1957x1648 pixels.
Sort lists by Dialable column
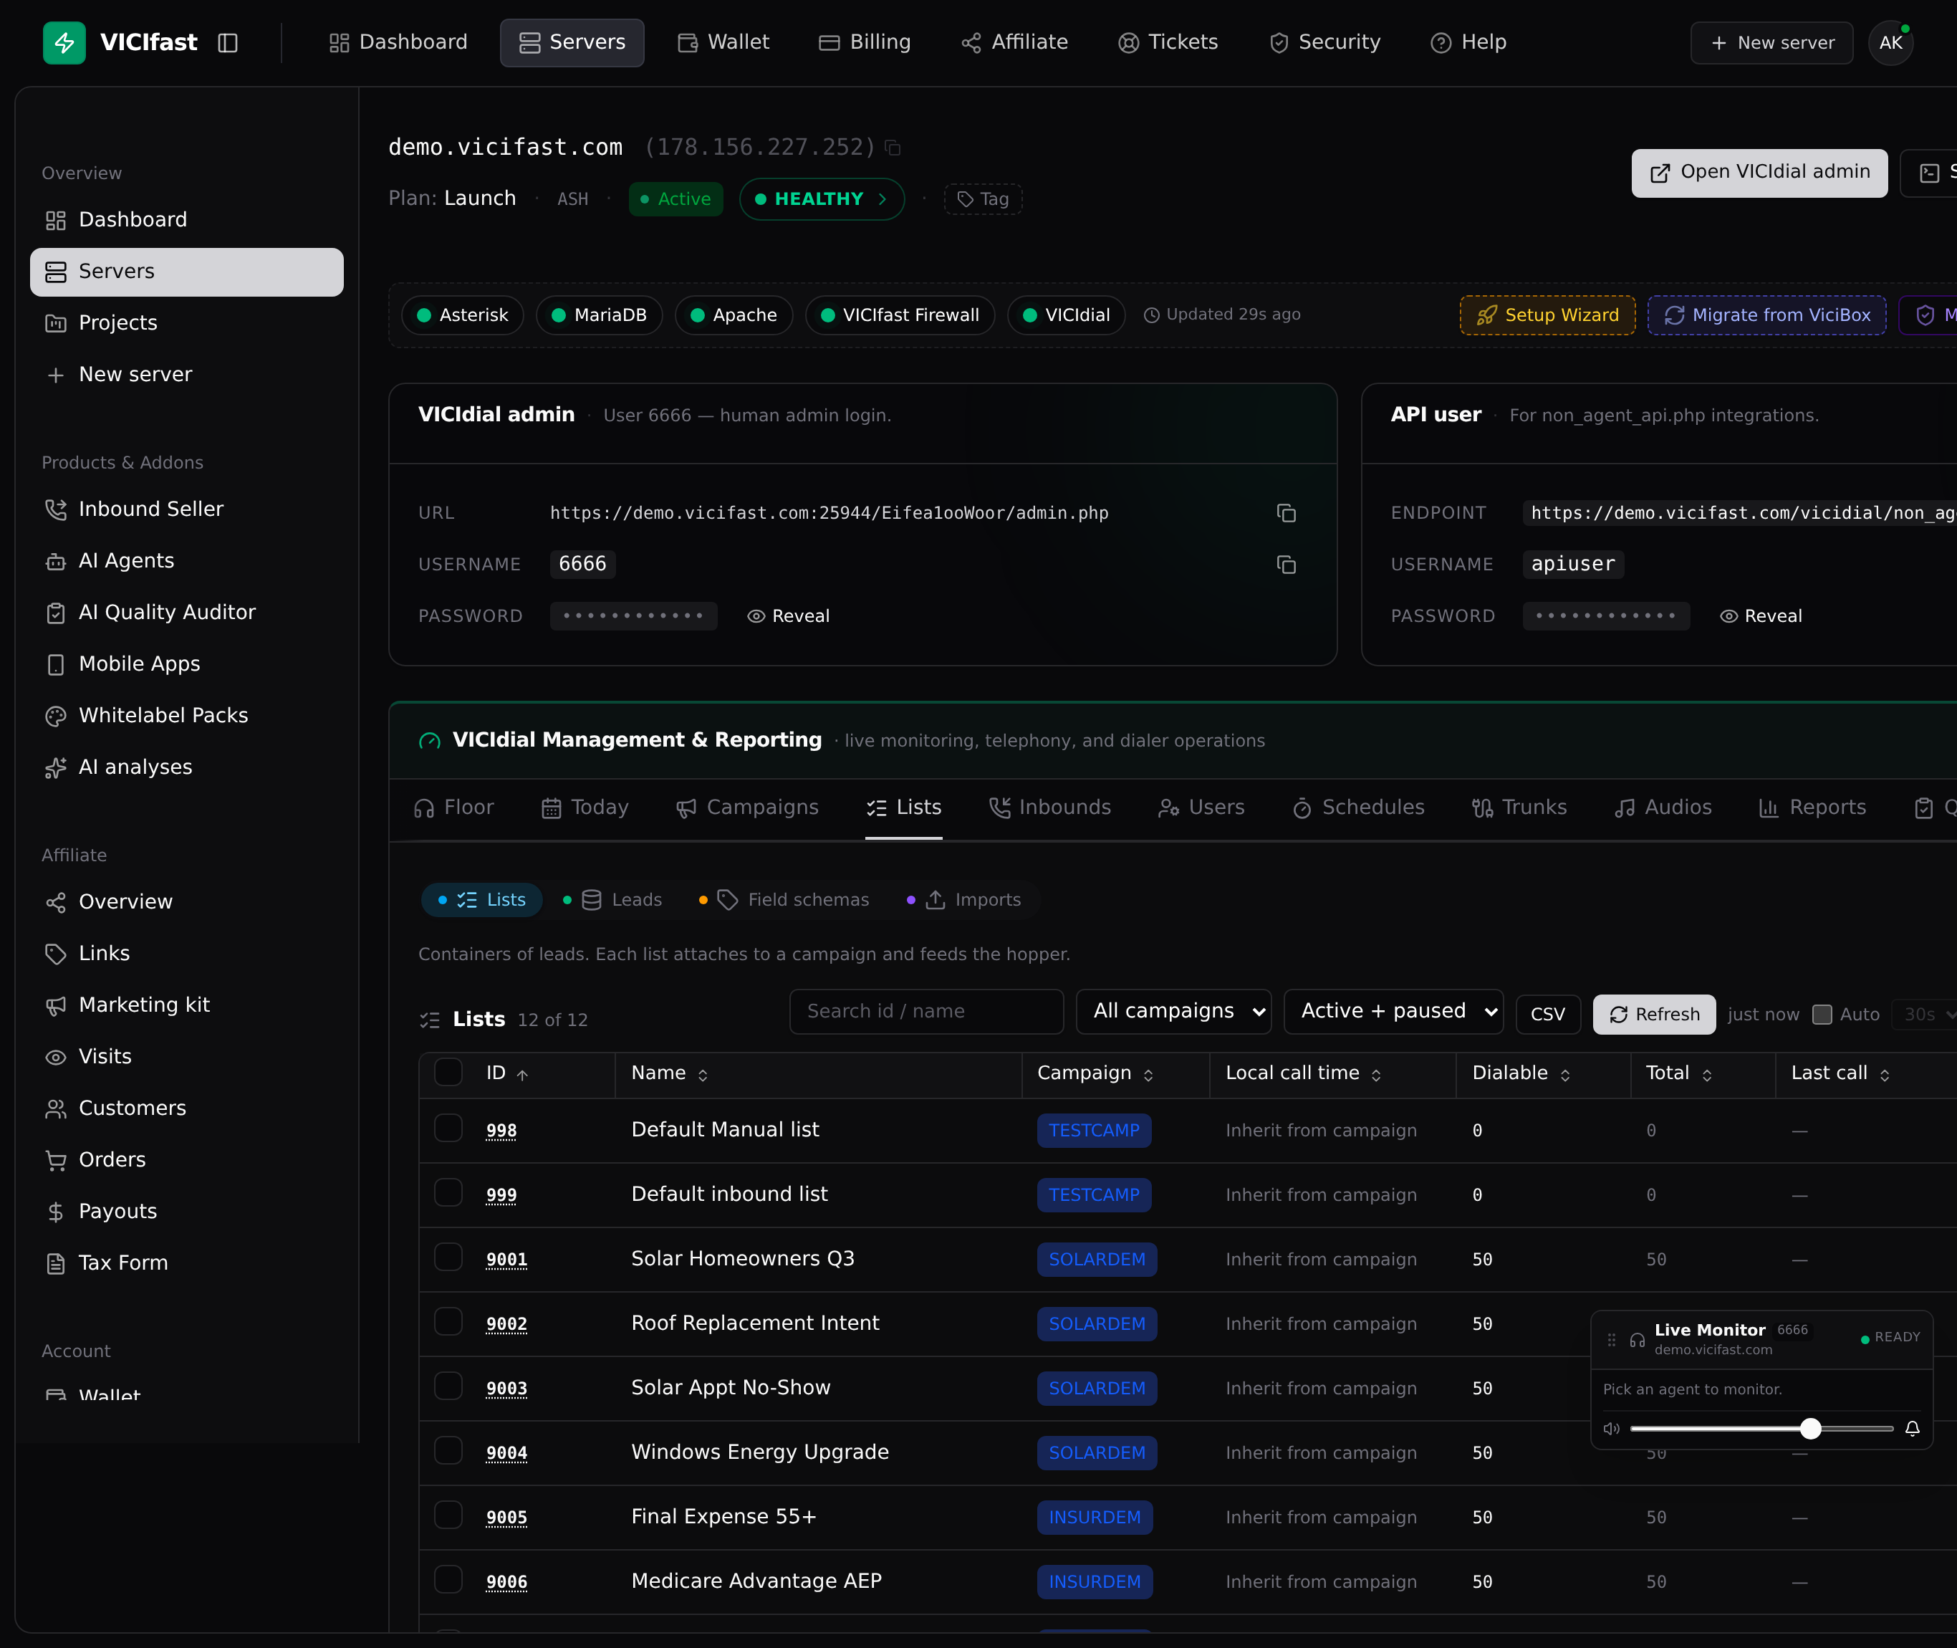(1521, 1073)
